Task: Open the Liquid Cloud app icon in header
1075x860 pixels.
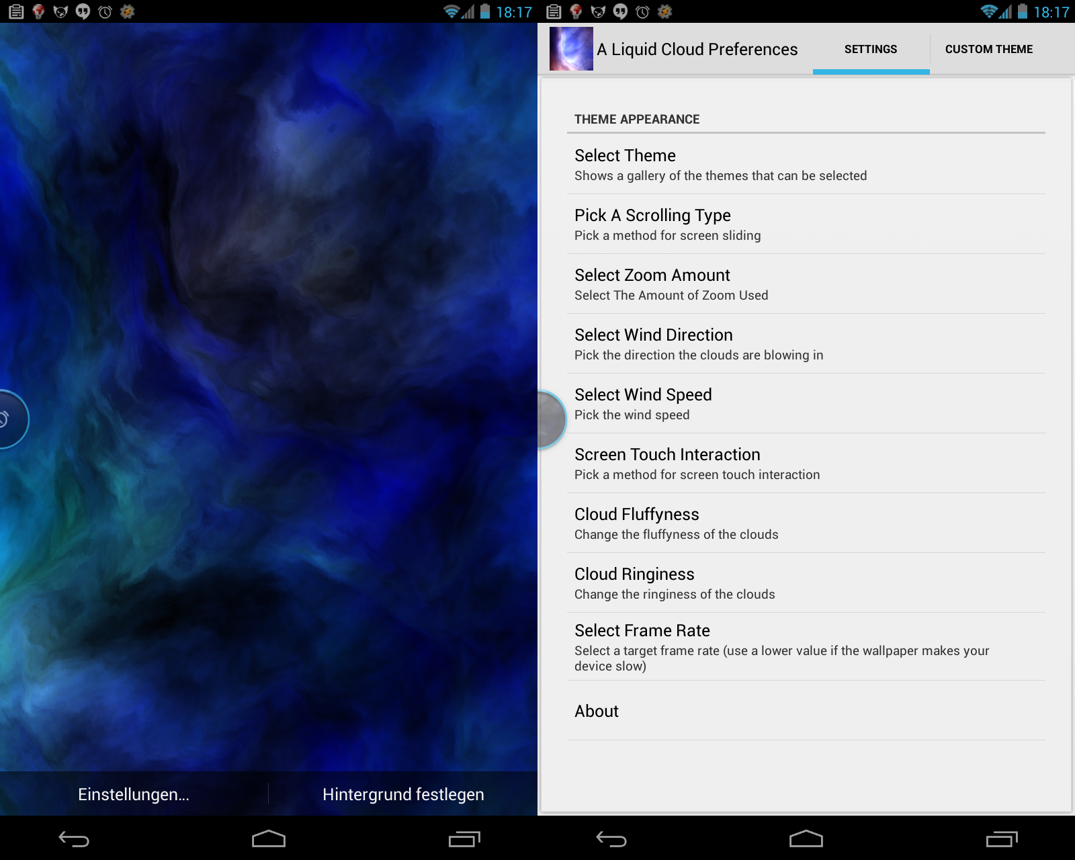Action: pos(571,49)
